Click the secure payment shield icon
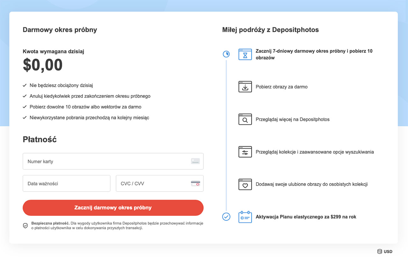Viewport: 408px width, 260px height. (x=25, y=226)
